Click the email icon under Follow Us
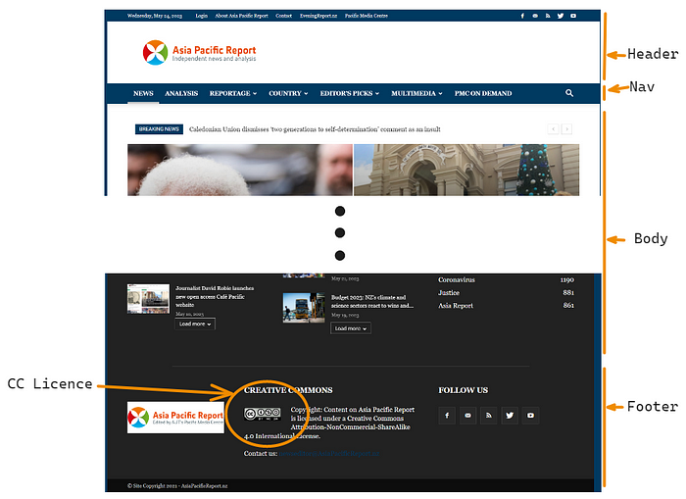 click(x=467, y=416)
